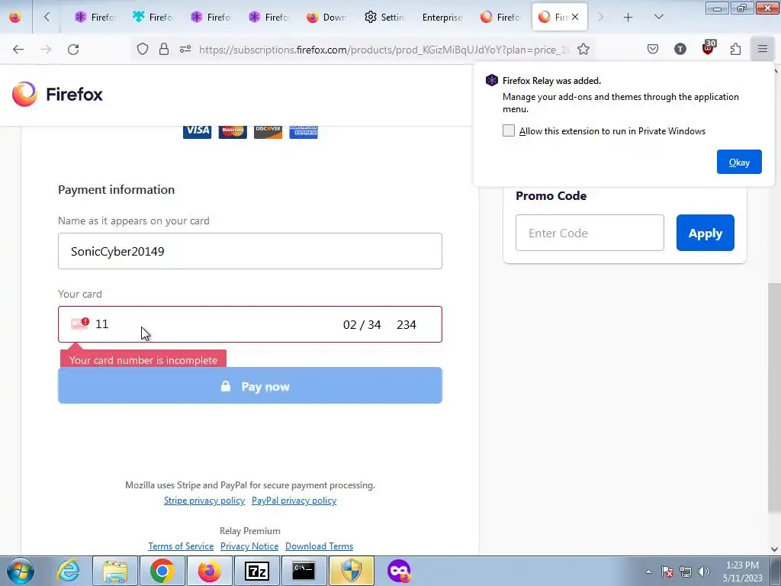Image resolution: width=781 pixels, height=586 pixels.
Task: Show hidden system tray icons
Action: pyautogui.click(x=648, y=572)
